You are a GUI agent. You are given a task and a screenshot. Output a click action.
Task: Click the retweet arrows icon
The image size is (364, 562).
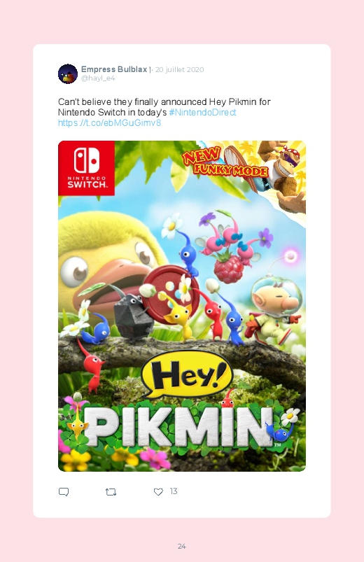[111, 492]
